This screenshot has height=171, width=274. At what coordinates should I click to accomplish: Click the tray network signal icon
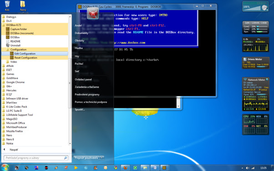(x=253, y=168)
